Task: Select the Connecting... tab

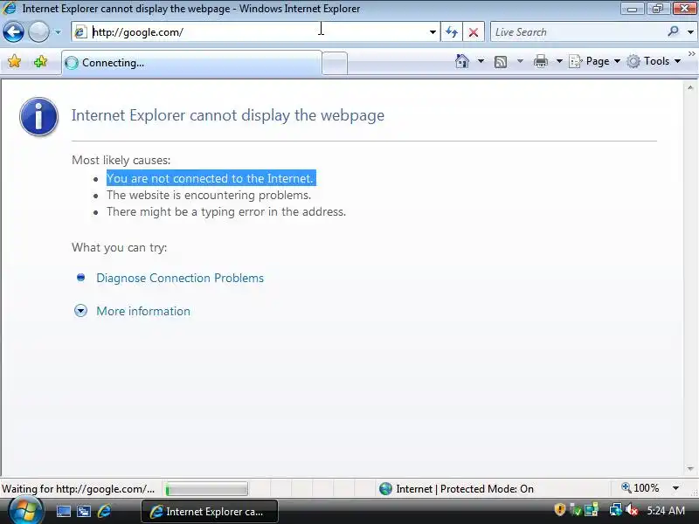Action: (191, 63)
